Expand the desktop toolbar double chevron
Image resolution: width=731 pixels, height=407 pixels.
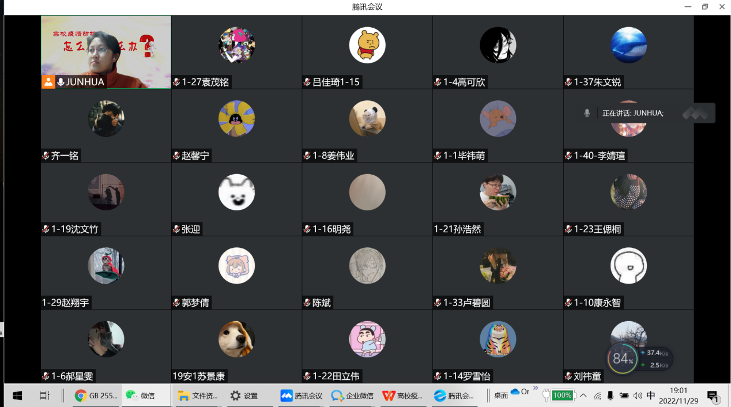click(536, 388)
